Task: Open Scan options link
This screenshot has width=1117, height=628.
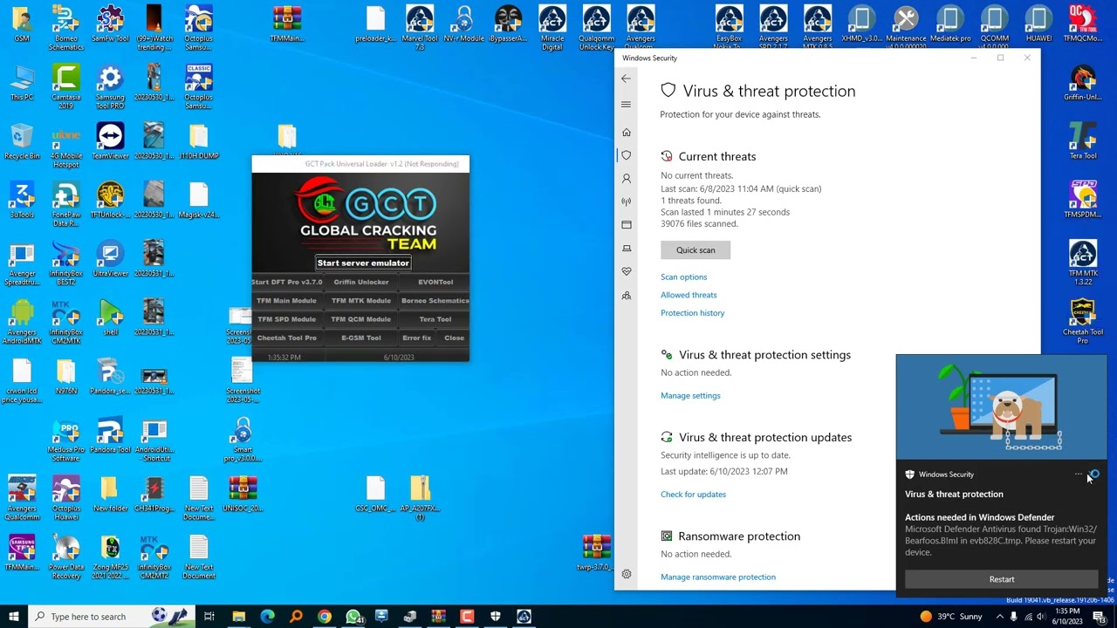Action: pos(683,276)
